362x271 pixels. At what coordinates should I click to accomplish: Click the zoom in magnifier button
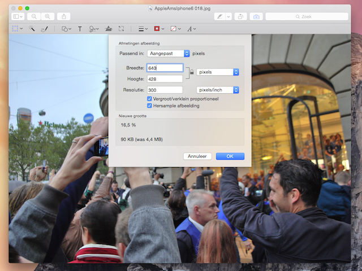pos(48,17)
